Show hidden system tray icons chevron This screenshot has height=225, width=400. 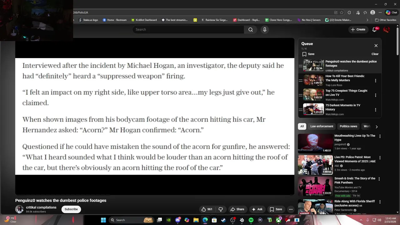tap(361, 220)
